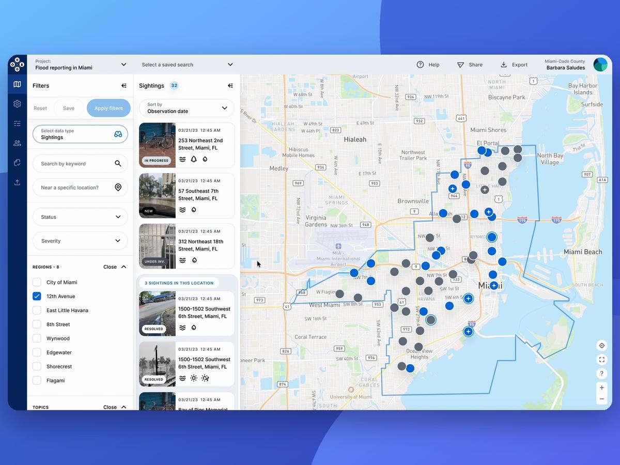Image resolution: width=620 pixels, height=465 pixels.
Task: Click the Miami-Dade County label
Action: [565, 61]
